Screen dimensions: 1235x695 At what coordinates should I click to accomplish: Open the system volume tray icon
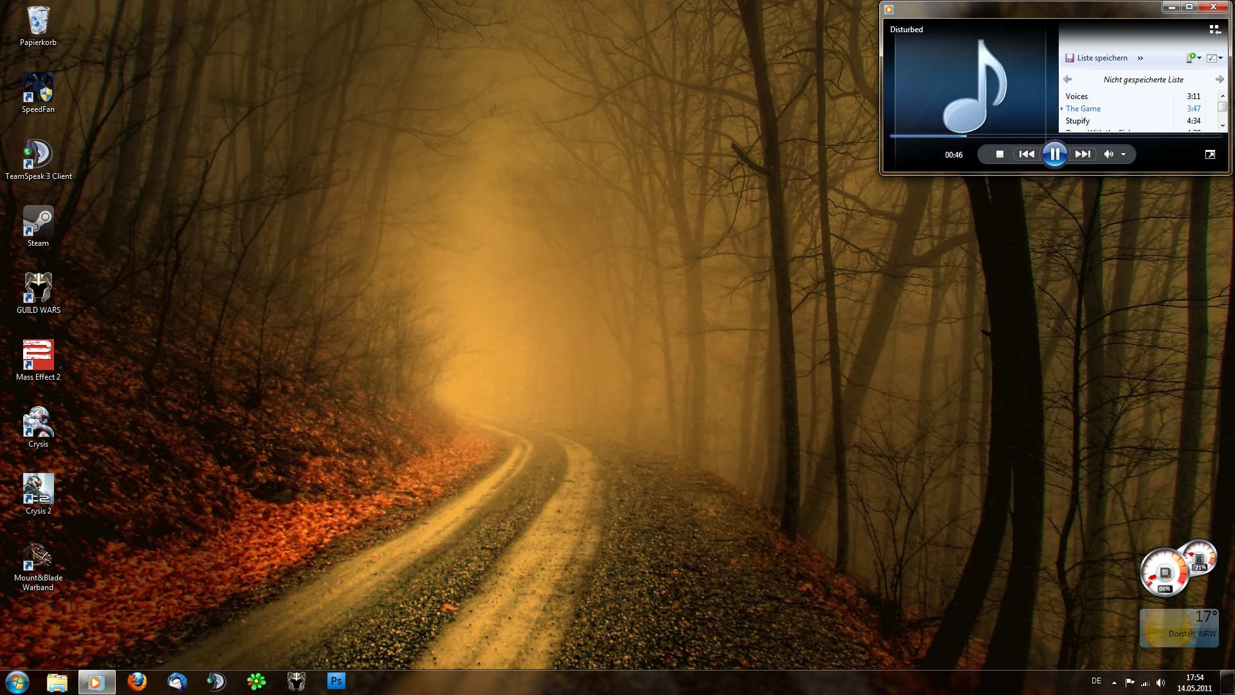[1161, 683]
